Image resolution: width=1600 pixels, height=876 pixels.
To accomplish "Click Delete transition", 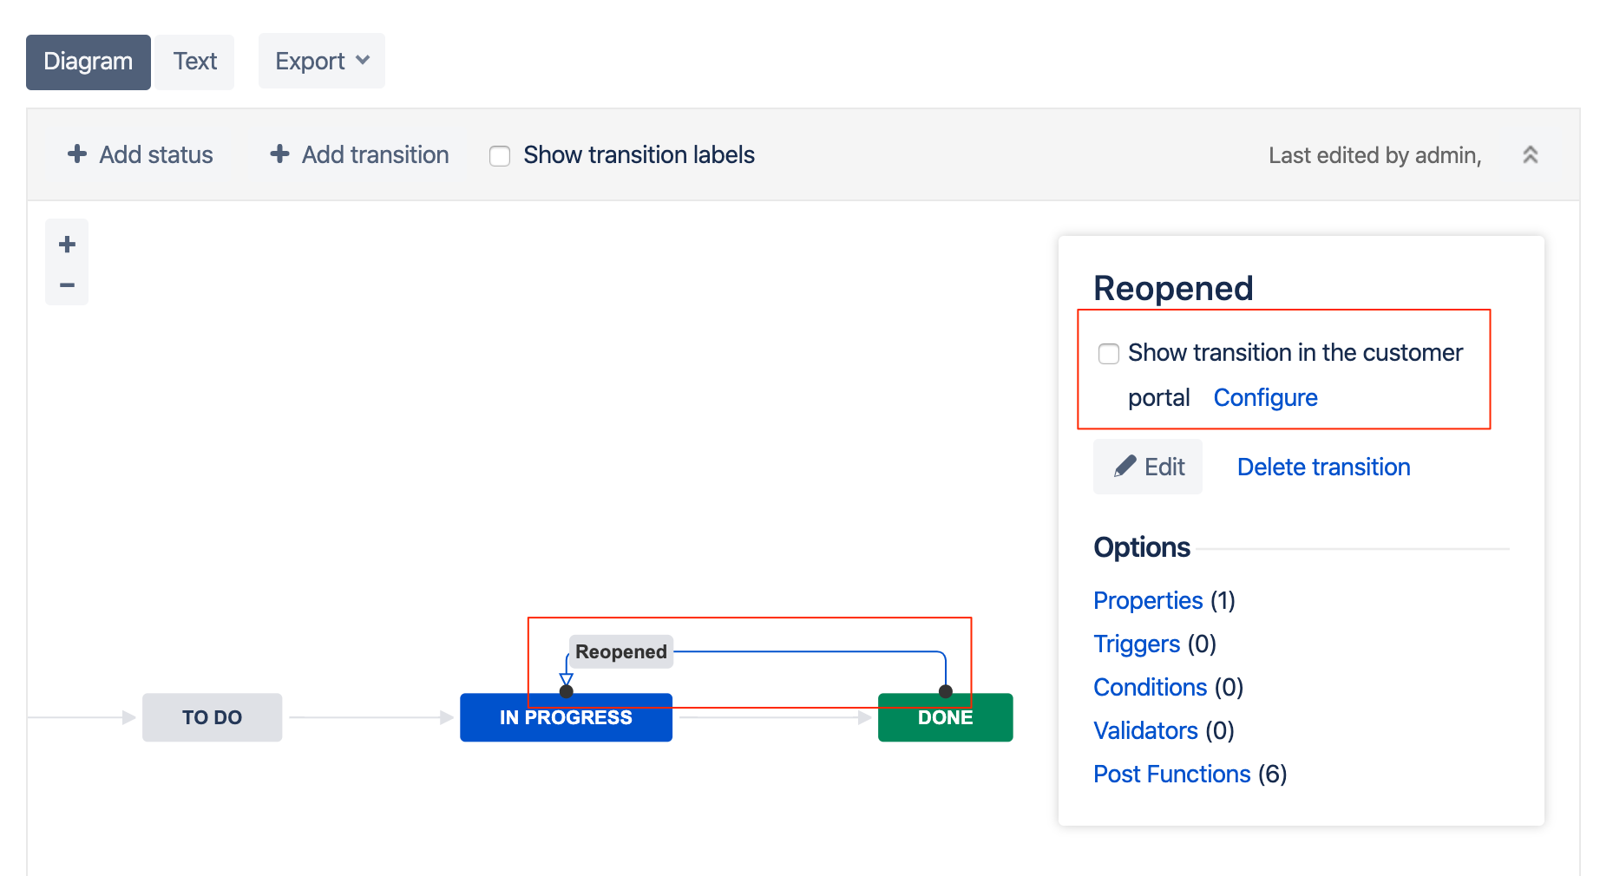I will (1322, 467).
